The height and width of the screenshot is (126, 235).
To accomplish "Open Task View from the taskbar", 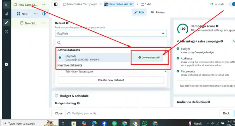I will click(x=63, y=123).
